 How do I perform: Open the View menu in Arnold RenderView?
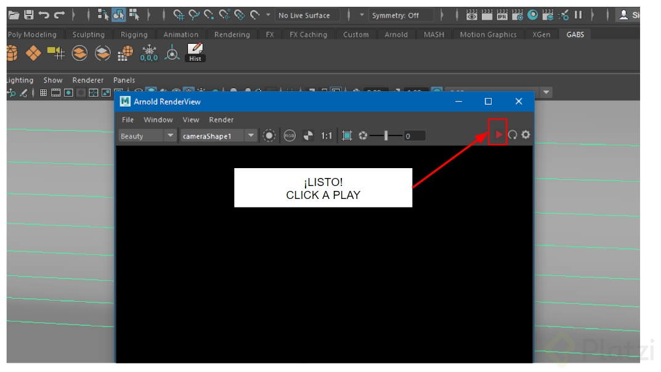point(190,119)
